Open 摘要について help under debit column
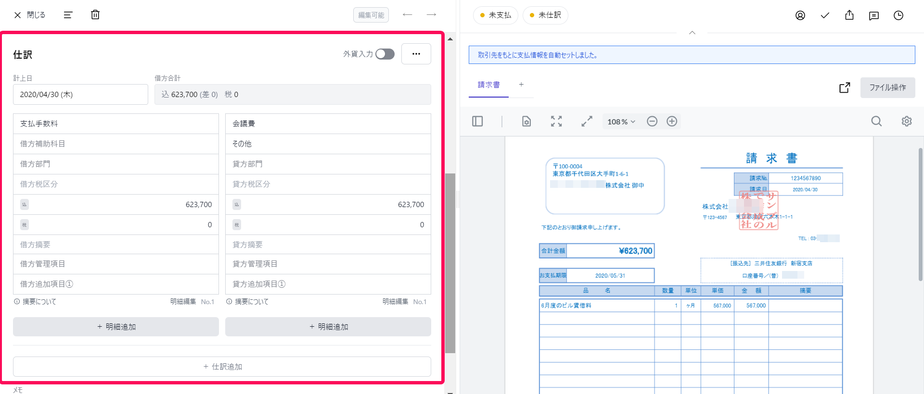 [35, 302]
